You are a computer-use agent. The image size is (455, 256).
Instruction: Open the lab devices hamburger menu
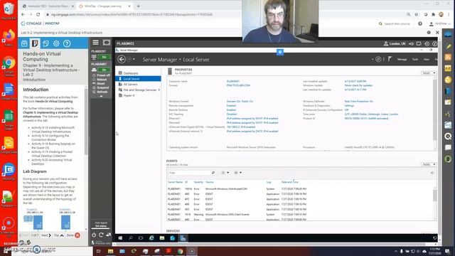tap(95, 43)
